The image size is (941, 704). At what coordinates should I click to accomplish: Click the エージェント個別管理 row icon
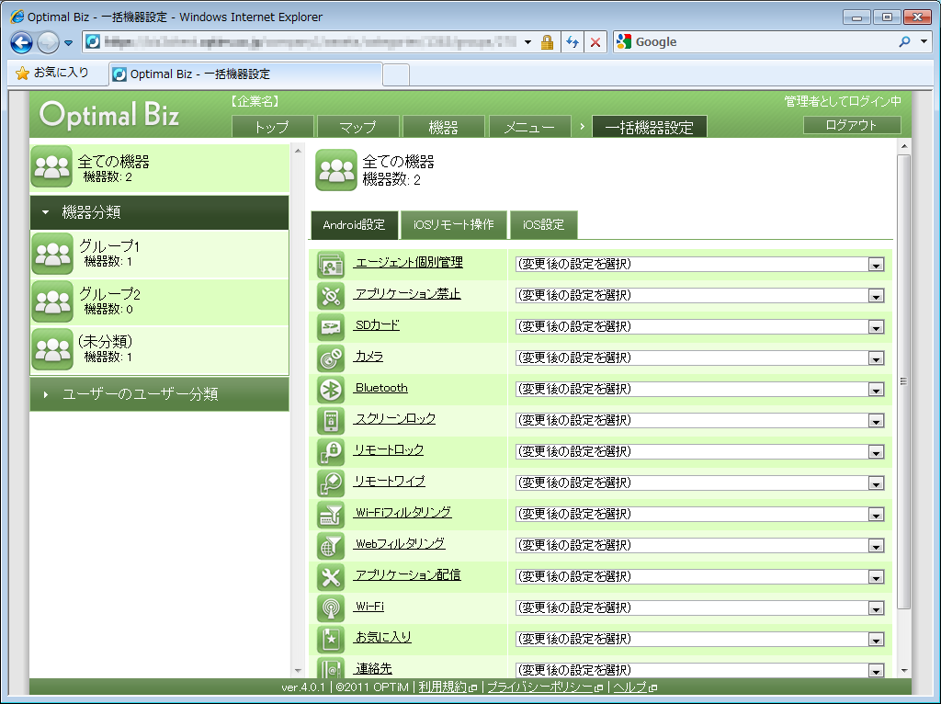point(331,265)
